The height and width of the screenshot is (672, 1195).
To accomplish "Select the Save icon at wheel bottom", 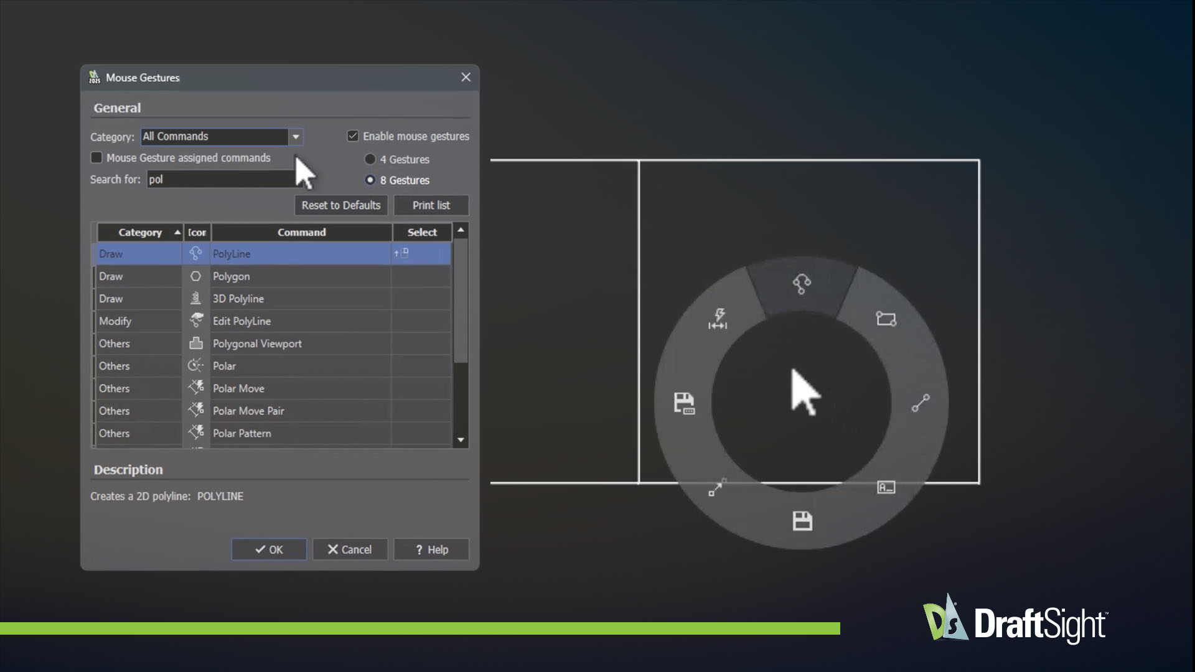I will 802,521.
